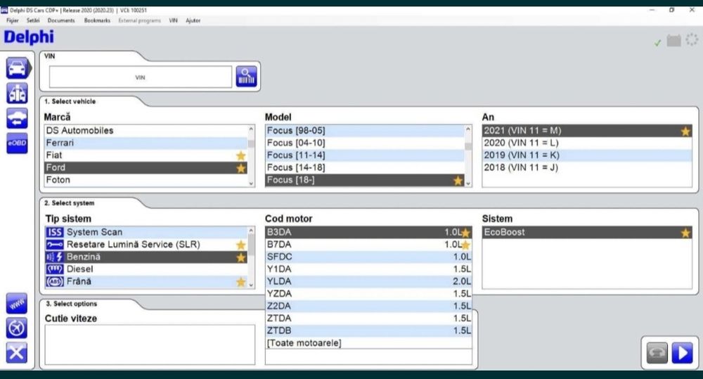Toggle favorite star for B7DA engine
The width and height of the screenshot is (703, 379).
466,245
